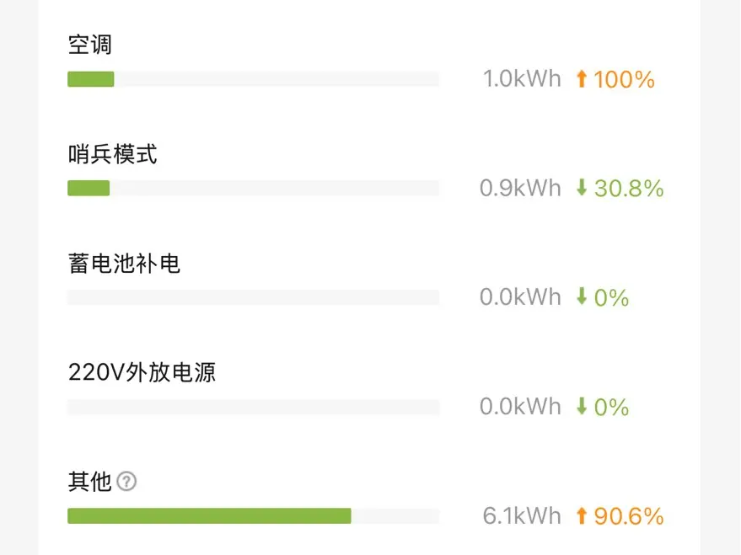Select the 空调 energy usage label

click(x=90, y=45)
